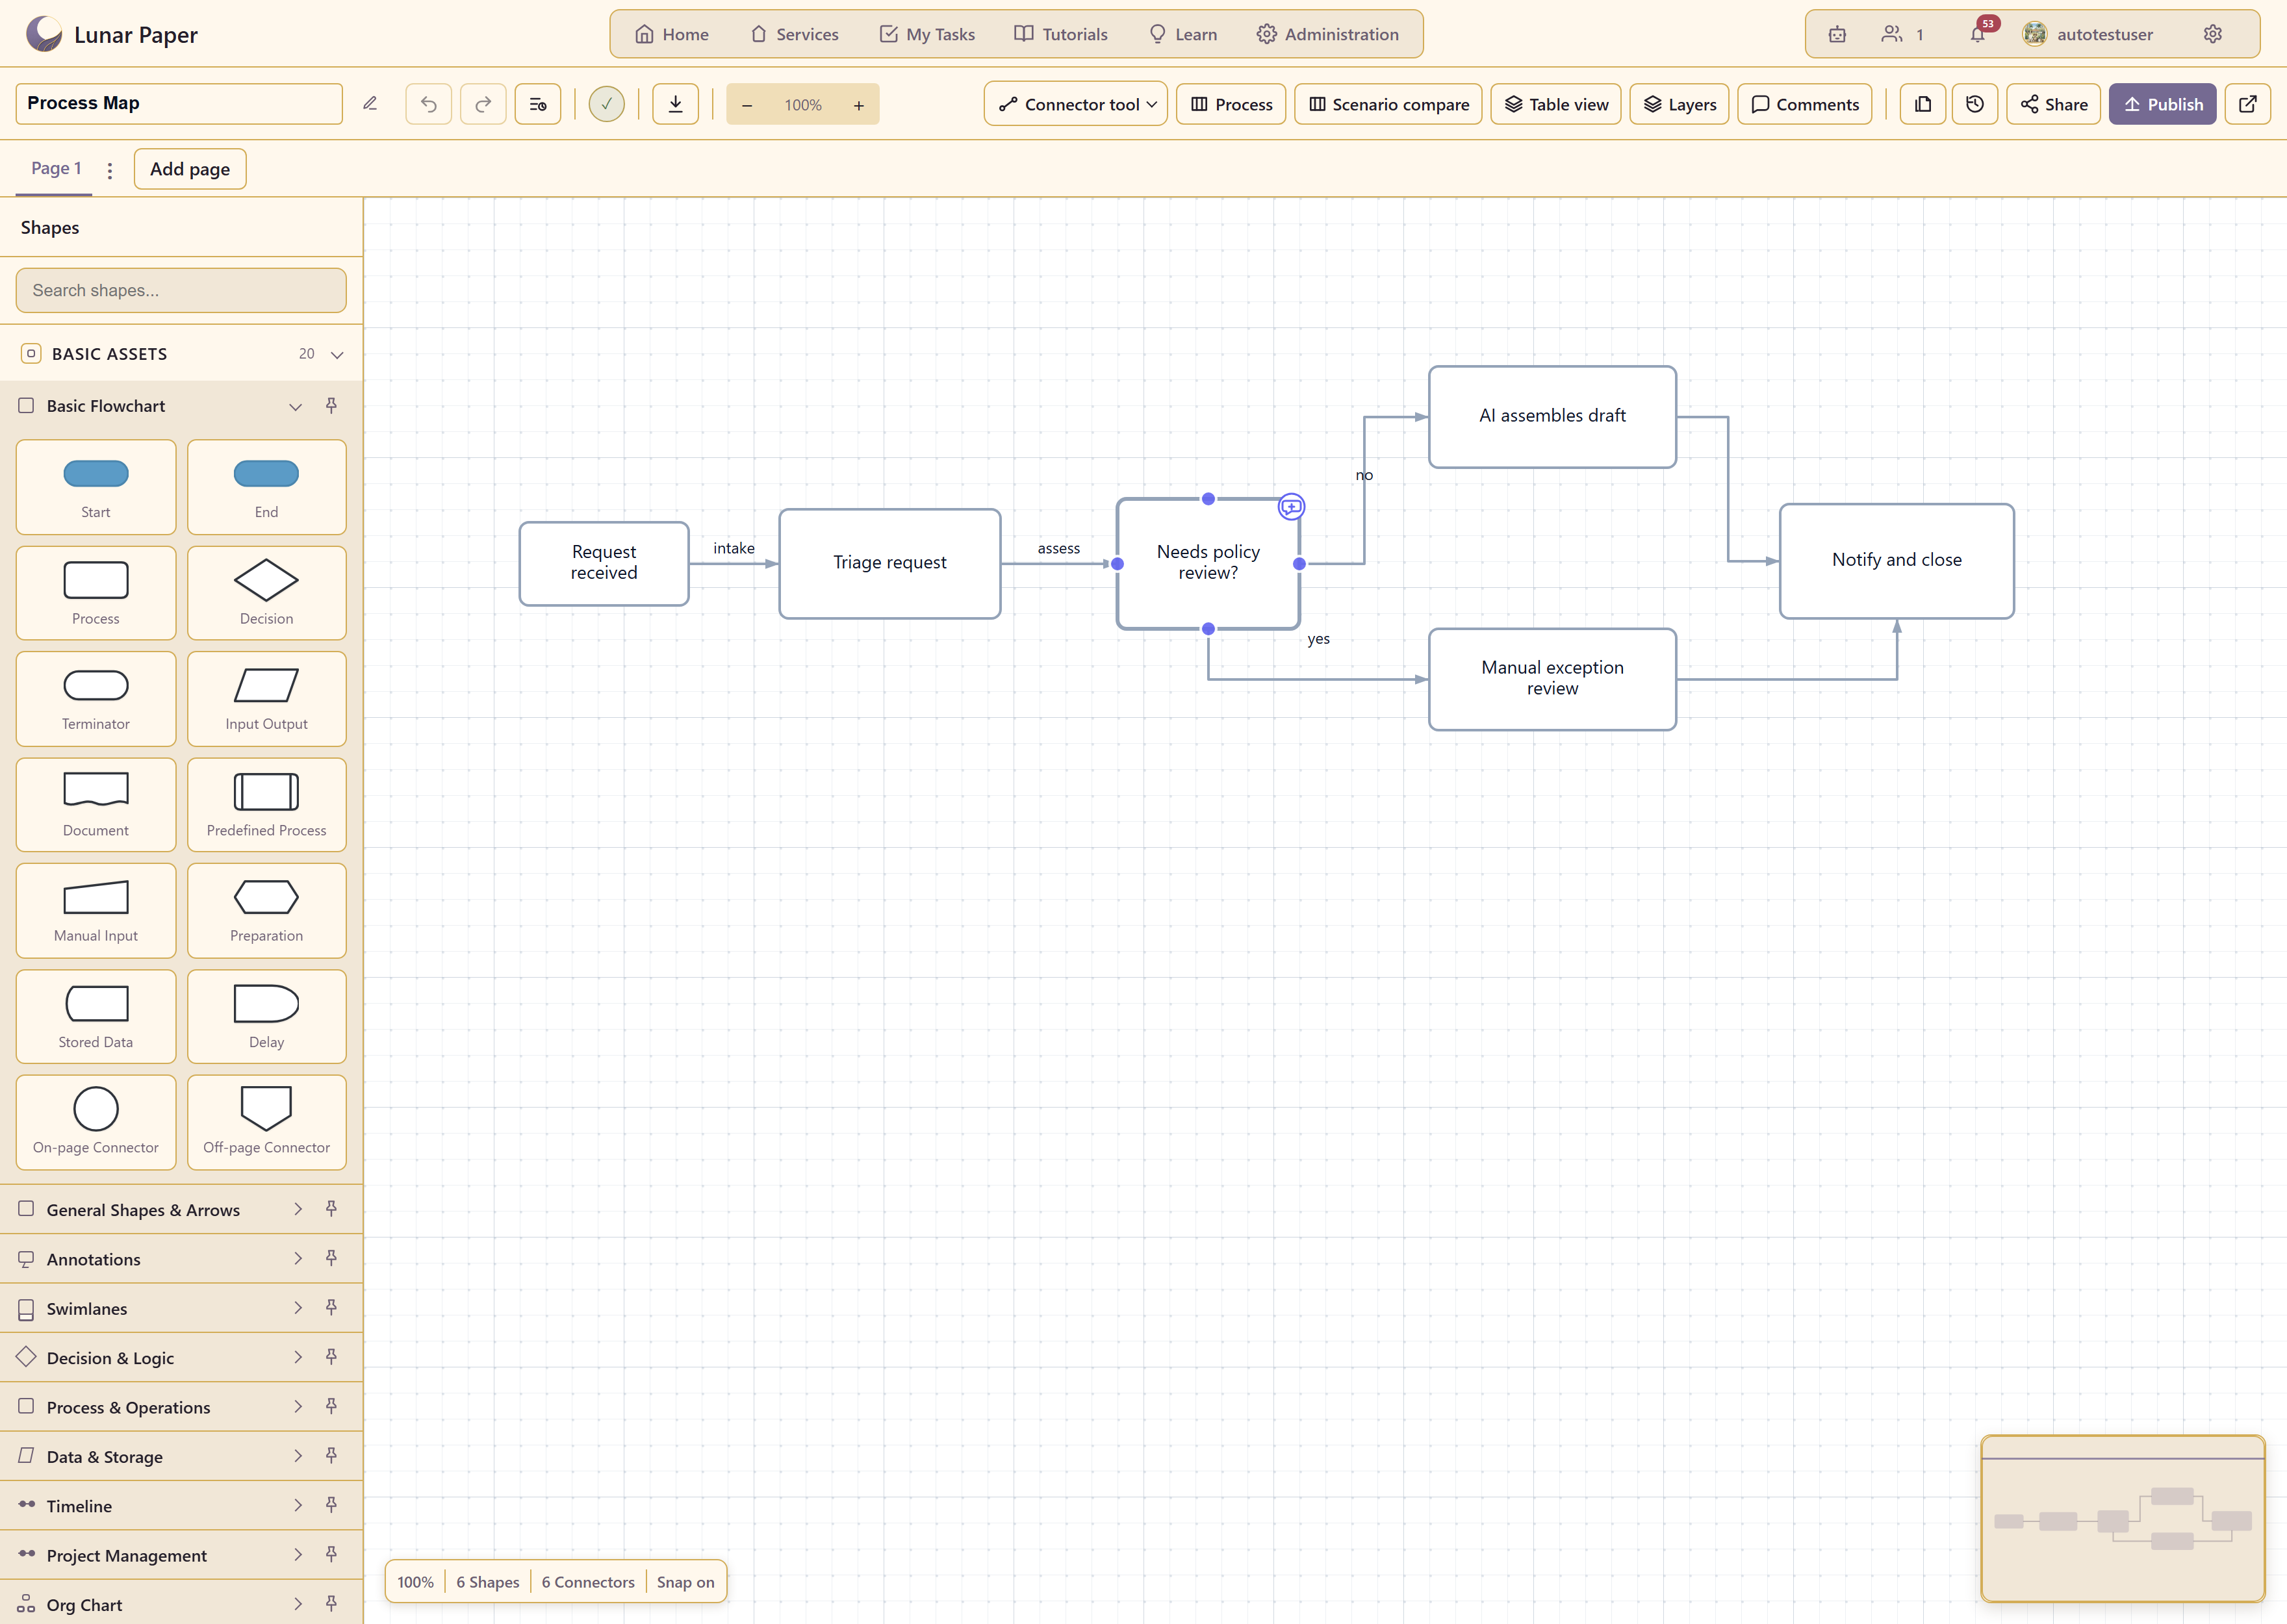Screen dimensions: 2287x1624
Task: Undo the last action
Action: 429,104
